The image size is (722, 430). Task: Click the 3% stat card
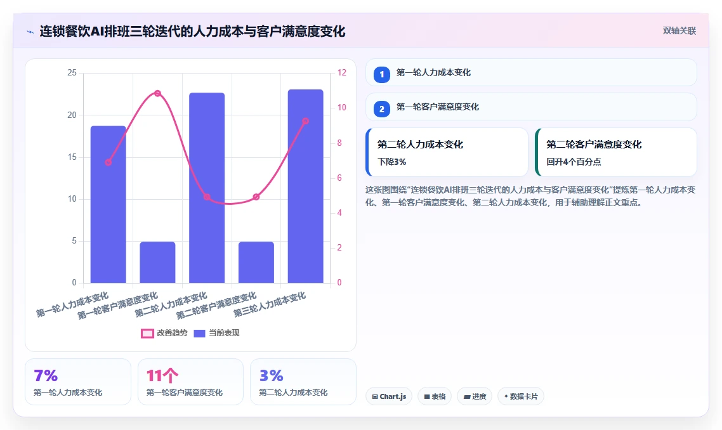click(x=303, y=382)
